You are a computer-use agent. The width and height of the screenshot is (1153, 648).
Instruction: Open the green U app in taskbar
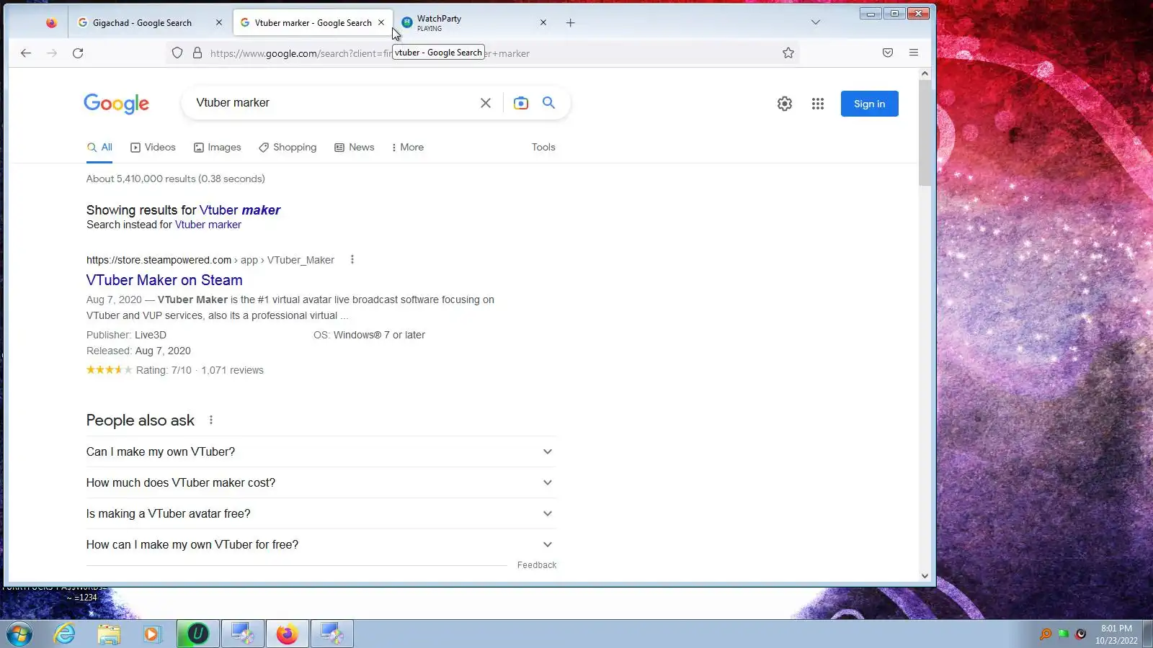[198, 634]
